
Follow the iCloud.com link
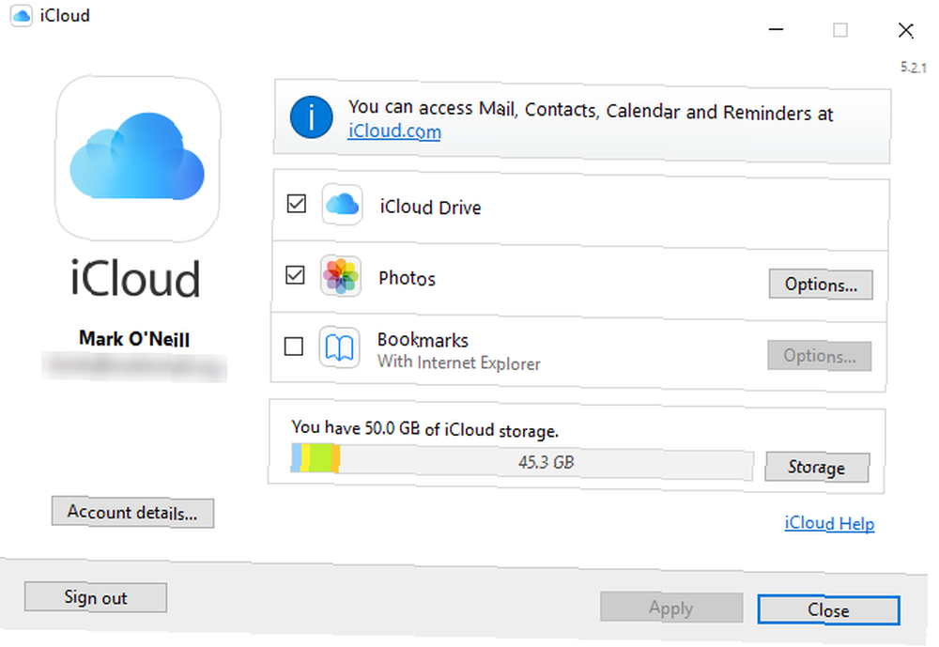(394, 131)
